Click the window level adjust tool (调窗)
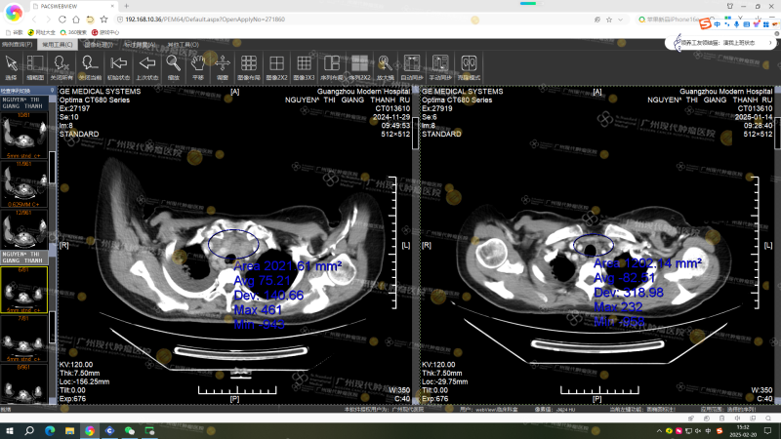The width and height of the screenshot is (781, 439). pos(223,64)
